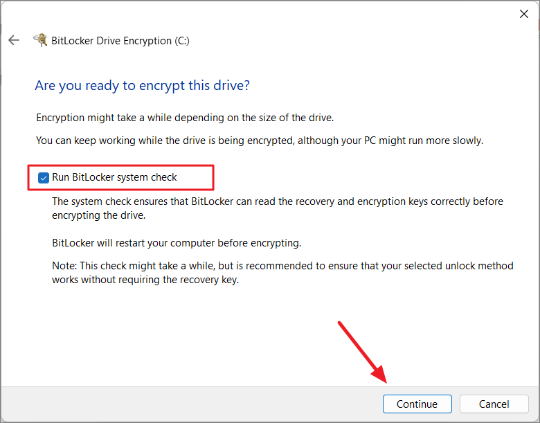The width and height of the screenshot is (540, 423).
Task: Uncheck the Run BitLocker system check box
Action: coord(44,178)
